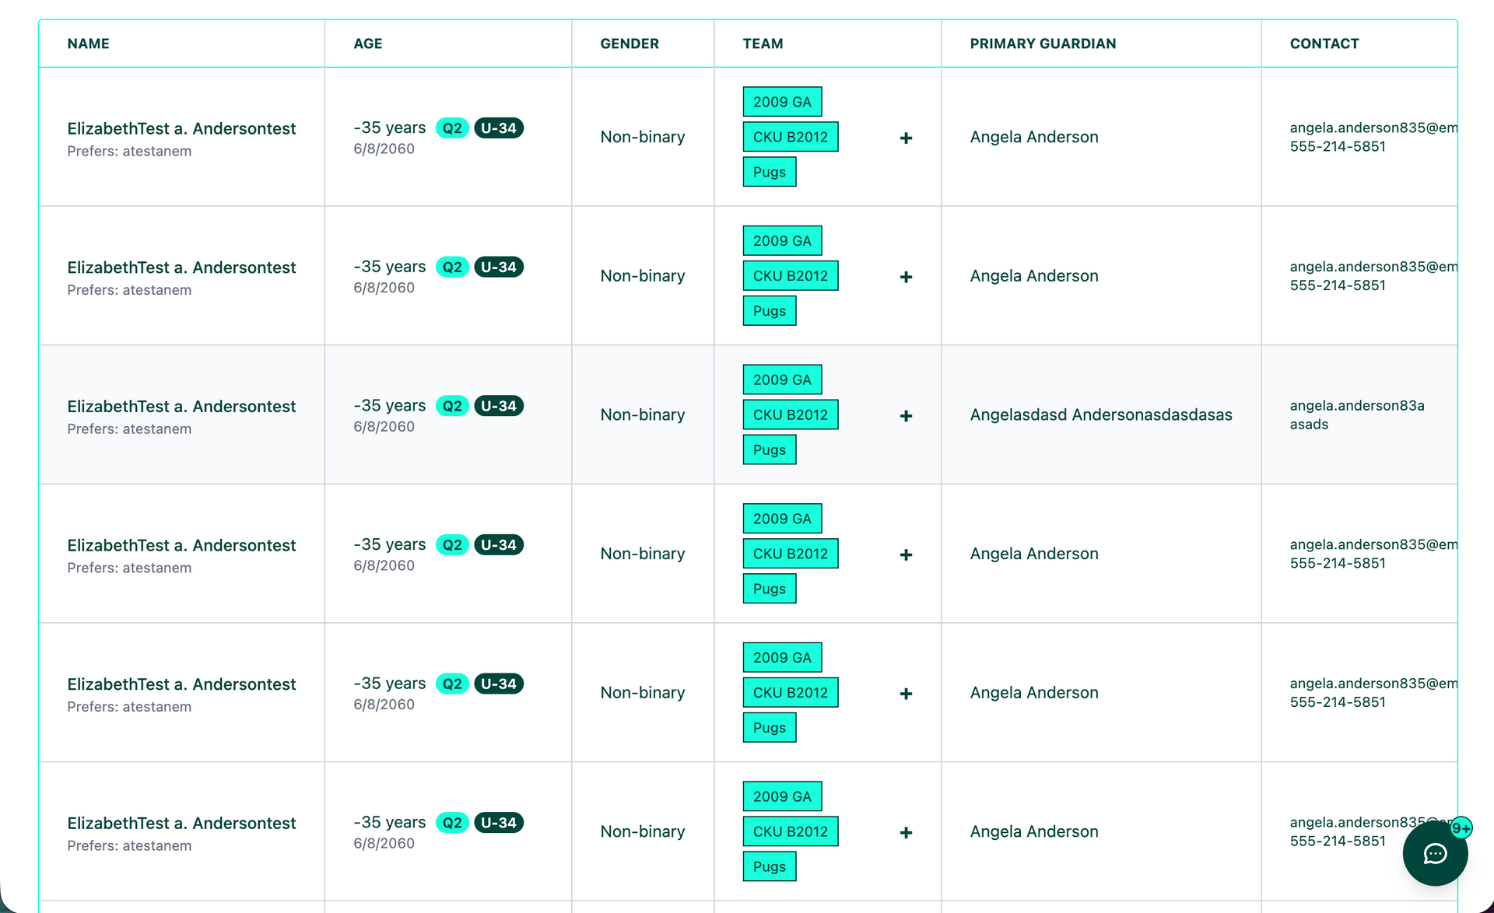
Task: Open the chat widget bubble
Action: coord(1435,853)
